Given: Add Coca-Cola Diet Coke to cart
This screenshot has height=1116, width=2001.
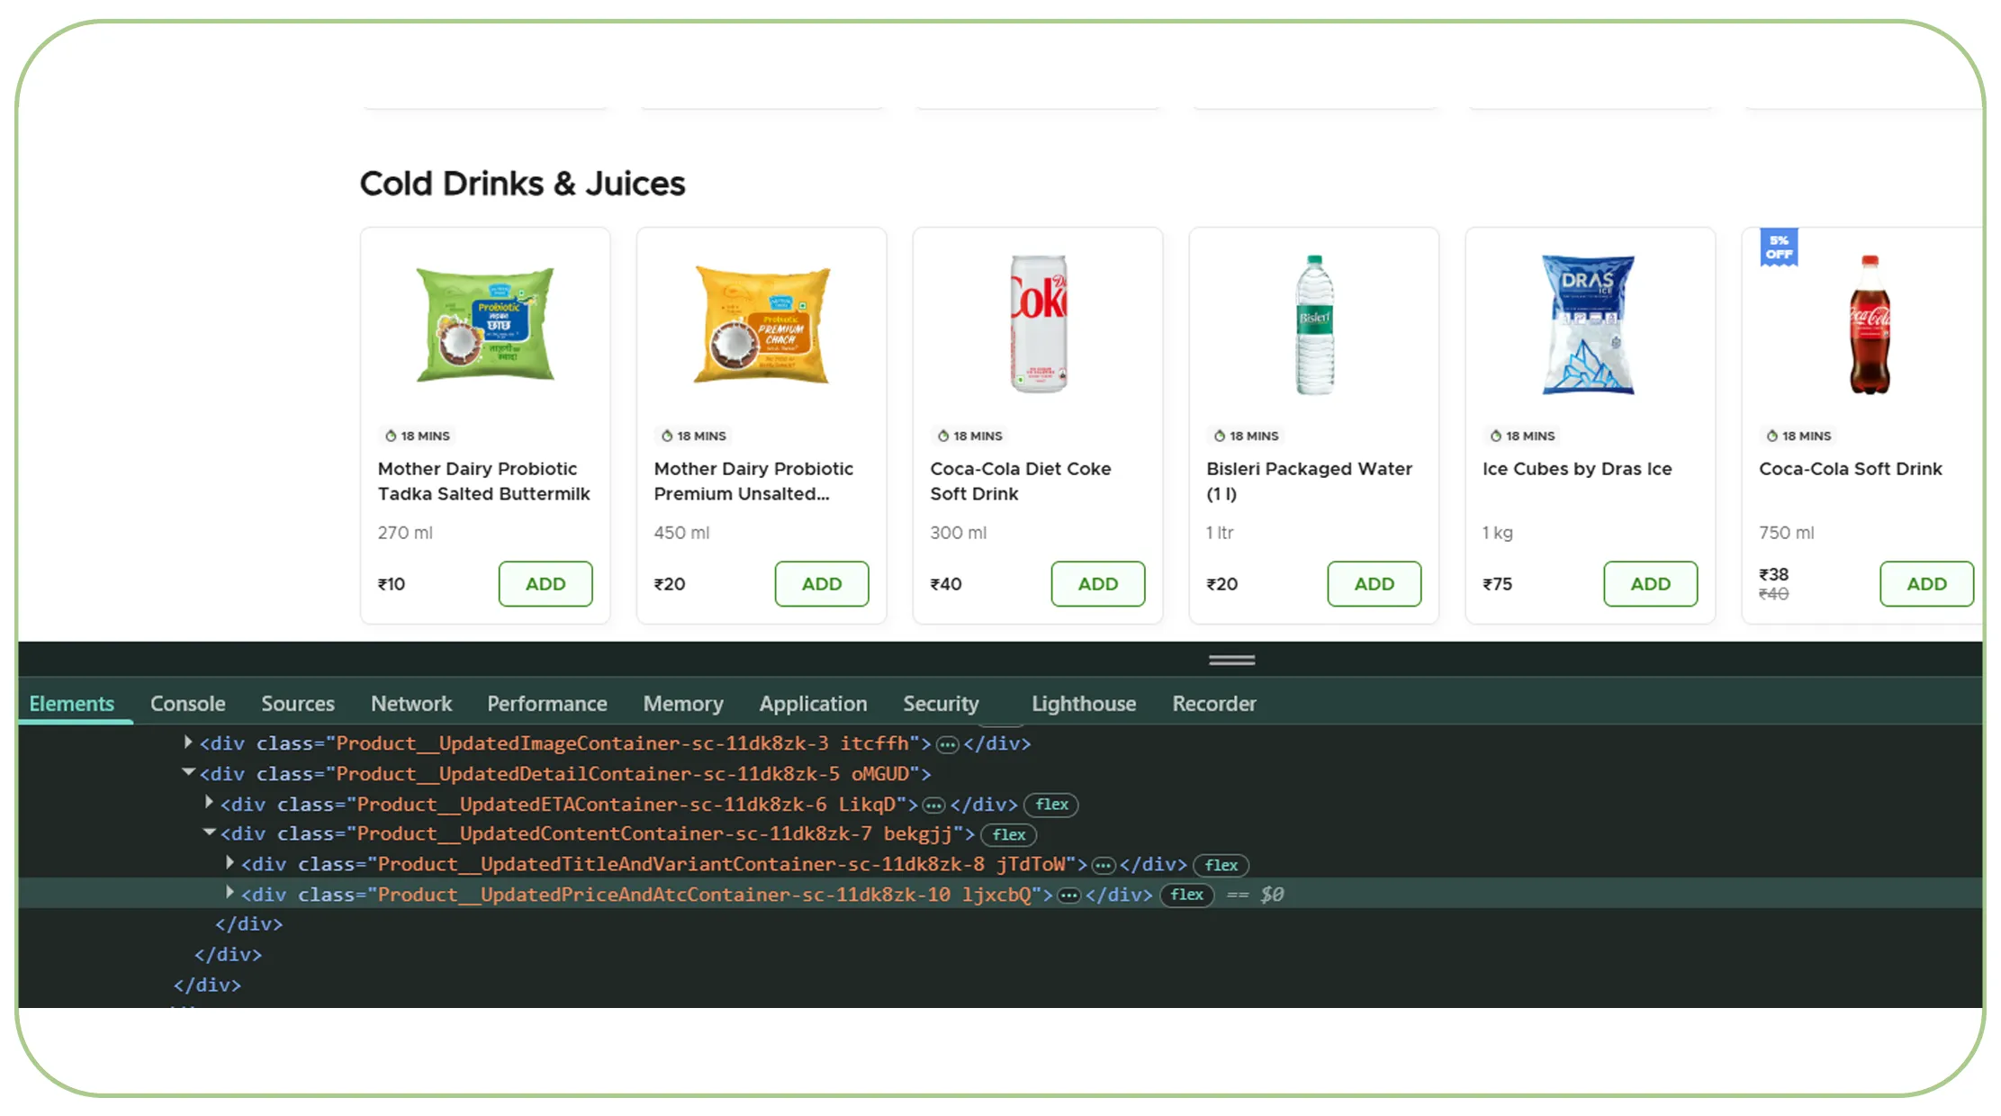Looking at the screenshot, I should [1098, 584].
